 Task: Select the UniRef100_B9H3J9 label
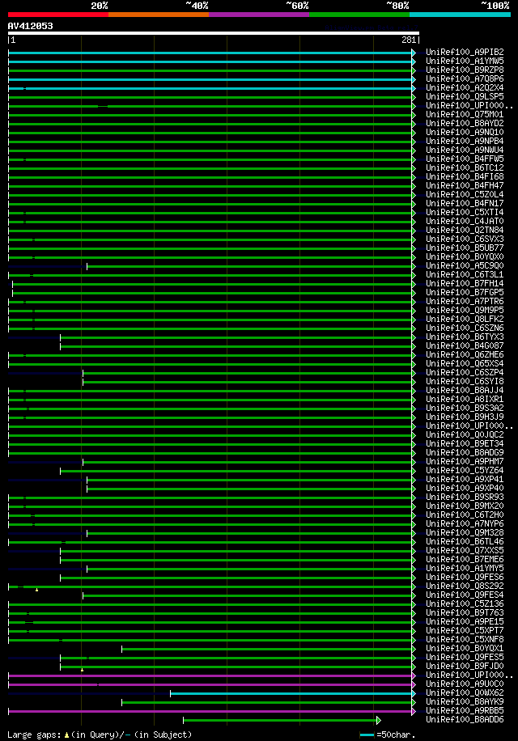pyautogui.click(x=465, y=417)
